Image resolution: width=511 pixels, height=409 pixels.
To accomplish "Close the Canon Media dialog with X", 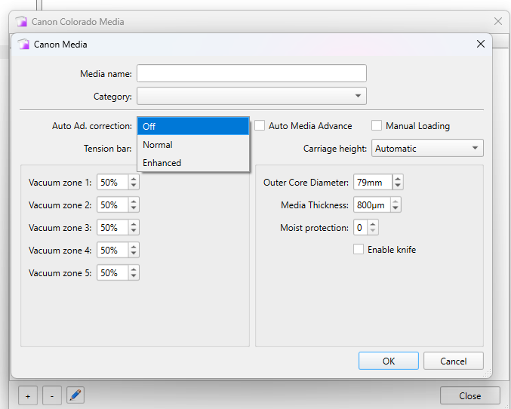I will click(x=481, y=44).
